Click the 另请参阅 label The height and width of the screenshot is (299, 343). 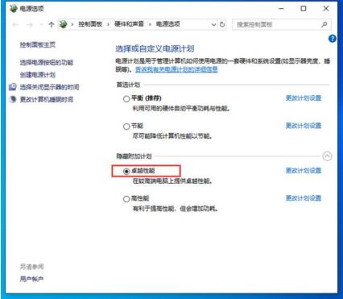point(31,267)
